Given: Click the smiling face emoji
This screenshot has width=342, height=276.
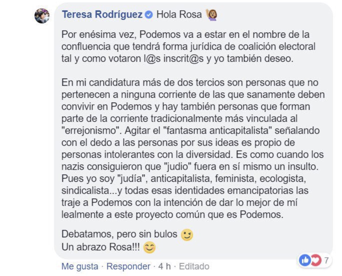Looking at the screenshot, I should click(x=150, y=247).
